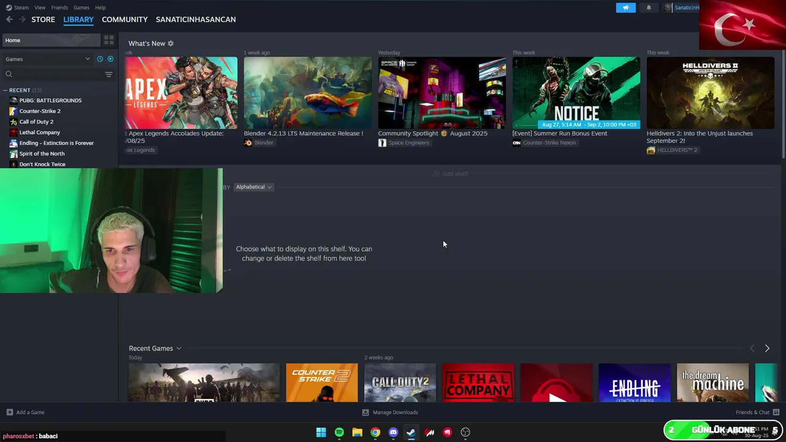Viewport: 786px width, 442px height.
Task: Toggle sort by recent activity clock icon
Action: [x=100, y=59]
